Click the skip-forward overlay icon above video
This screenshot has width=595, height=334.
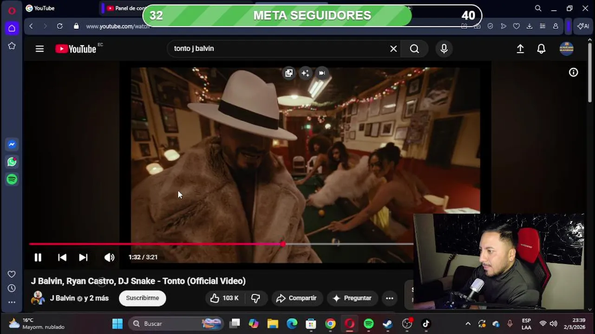321,73
